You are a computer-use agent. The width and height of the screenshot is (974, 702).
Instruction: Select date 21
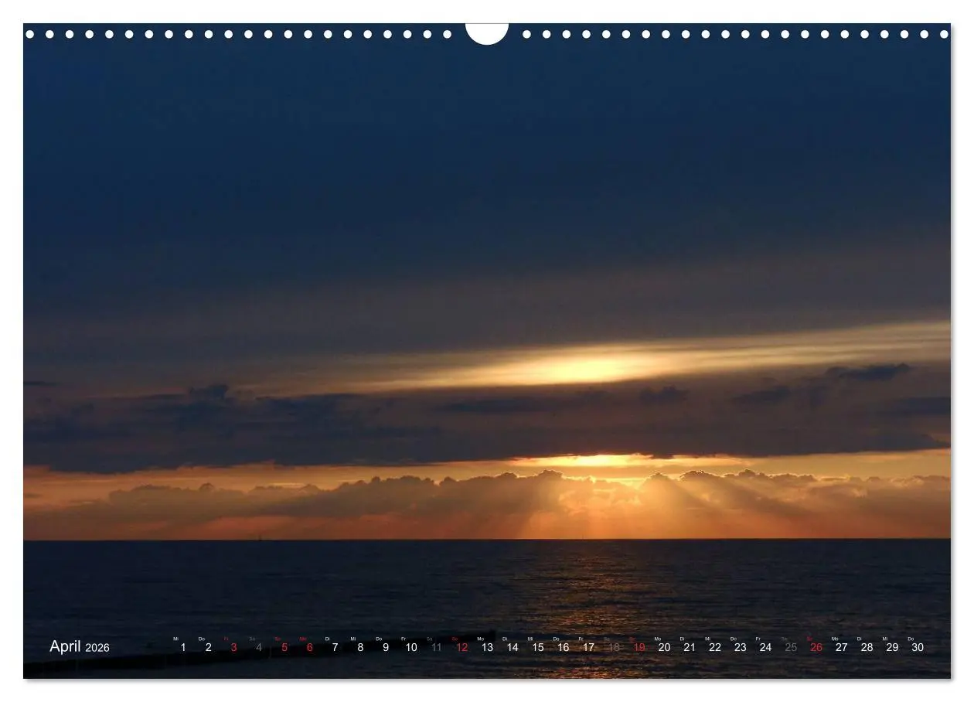click(x=690, y=647)
